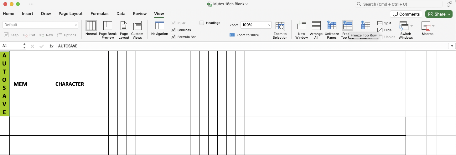
Task: Split the worksheet window
Action: click(x=385, y=23)
